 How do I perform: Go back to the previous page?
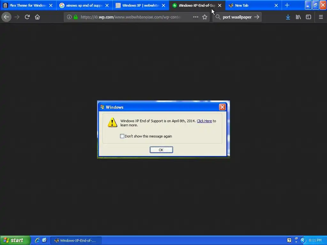point(6,17)
